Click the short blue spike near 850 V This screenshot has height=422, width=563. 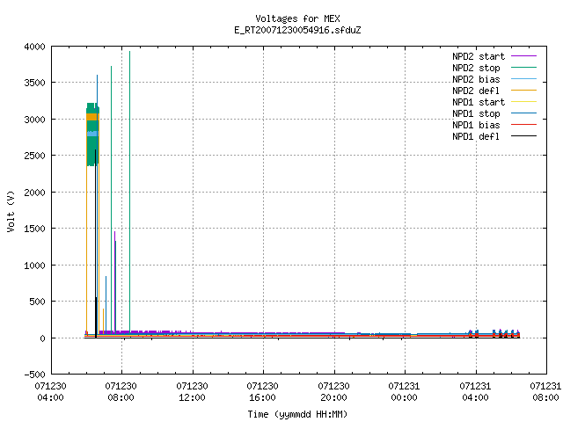(x=106, y=303)
